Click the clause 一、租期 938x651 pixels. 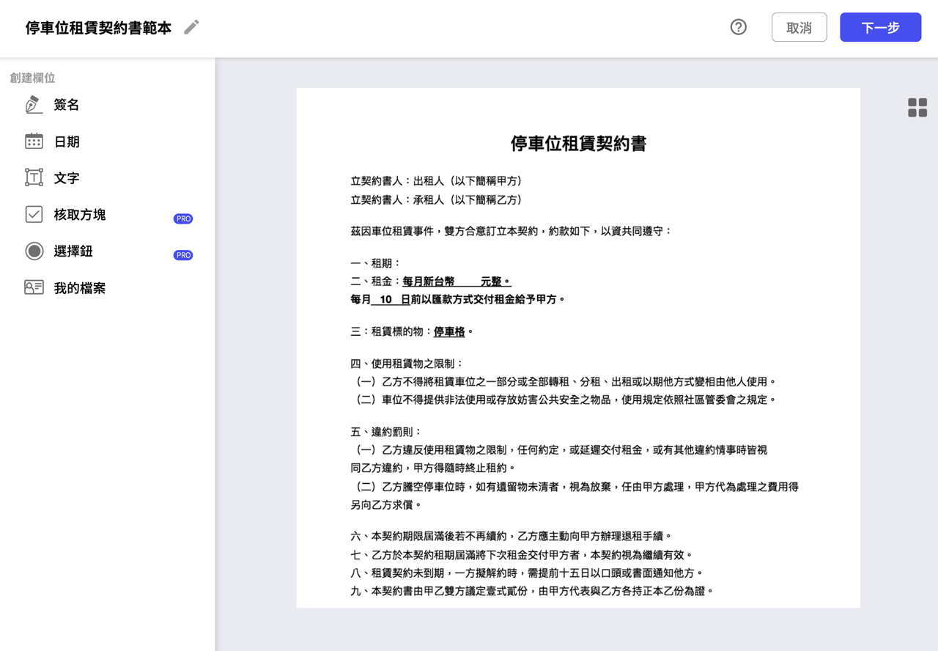[376, 263]
